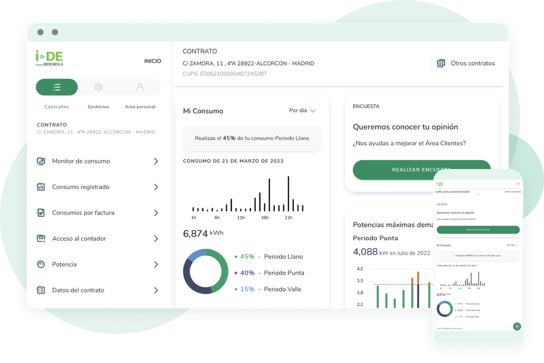Click the Consumo registrado chart icon
This screenshot has height=363, width=544.
pyautogui.click(x=41, y=187)
